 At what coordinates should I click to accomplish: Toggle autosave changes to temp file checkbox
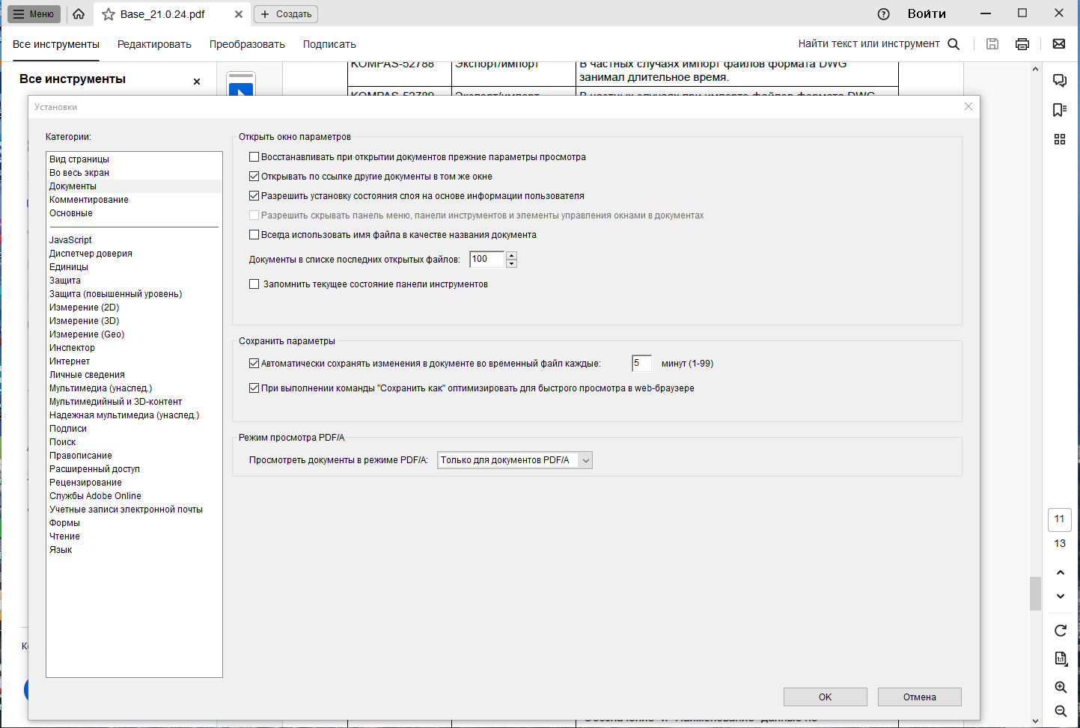pyautogui.click(x=254, y=364)
